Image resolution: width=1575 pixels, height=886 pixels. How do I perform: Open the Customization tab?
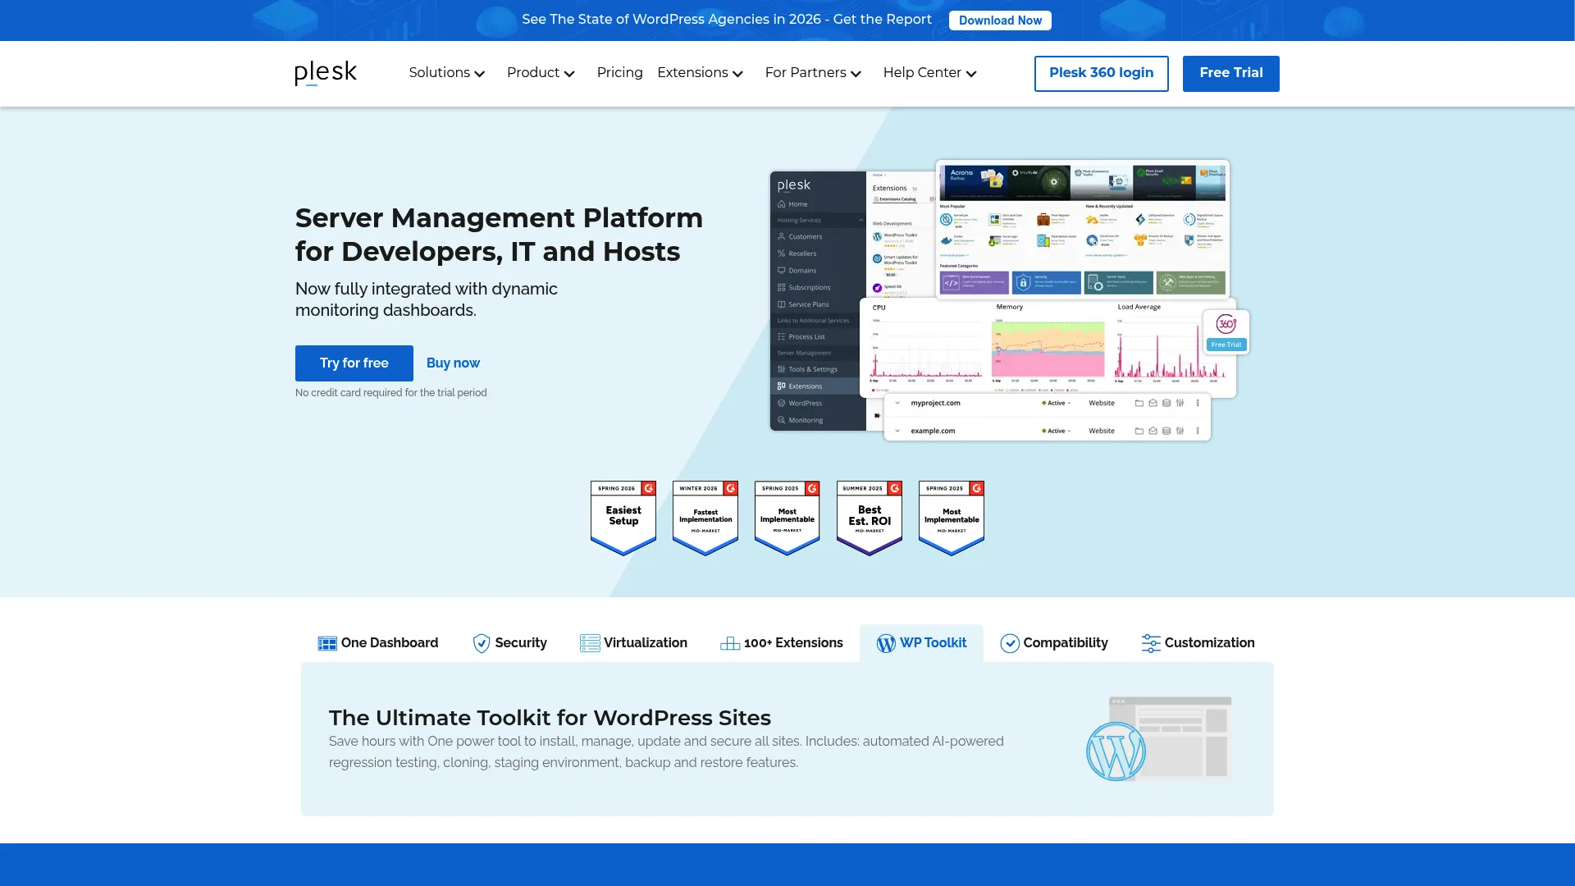[1198, 643]
